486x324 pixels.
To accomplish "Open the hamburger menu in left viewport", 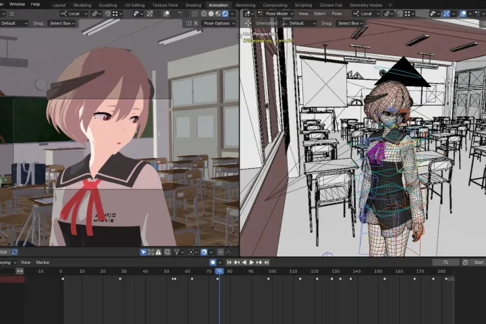I will click(x=11, y=13).
